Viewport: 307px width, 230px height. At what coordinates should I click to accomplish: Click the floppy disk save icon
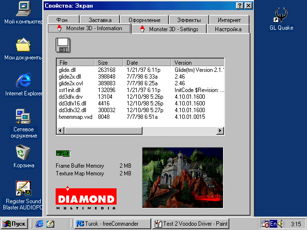(63, 45)
